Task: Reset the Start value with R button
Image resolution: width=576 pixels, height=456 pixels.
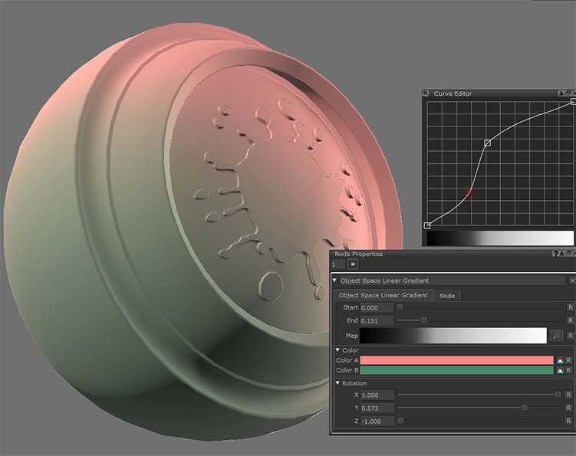Action: (x=570, y=307)
